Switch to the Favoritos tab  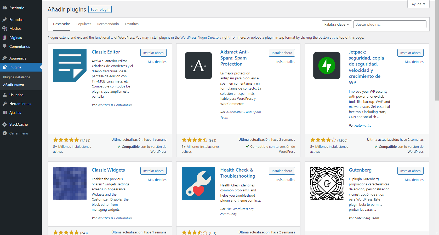click(x=132, y=24)
